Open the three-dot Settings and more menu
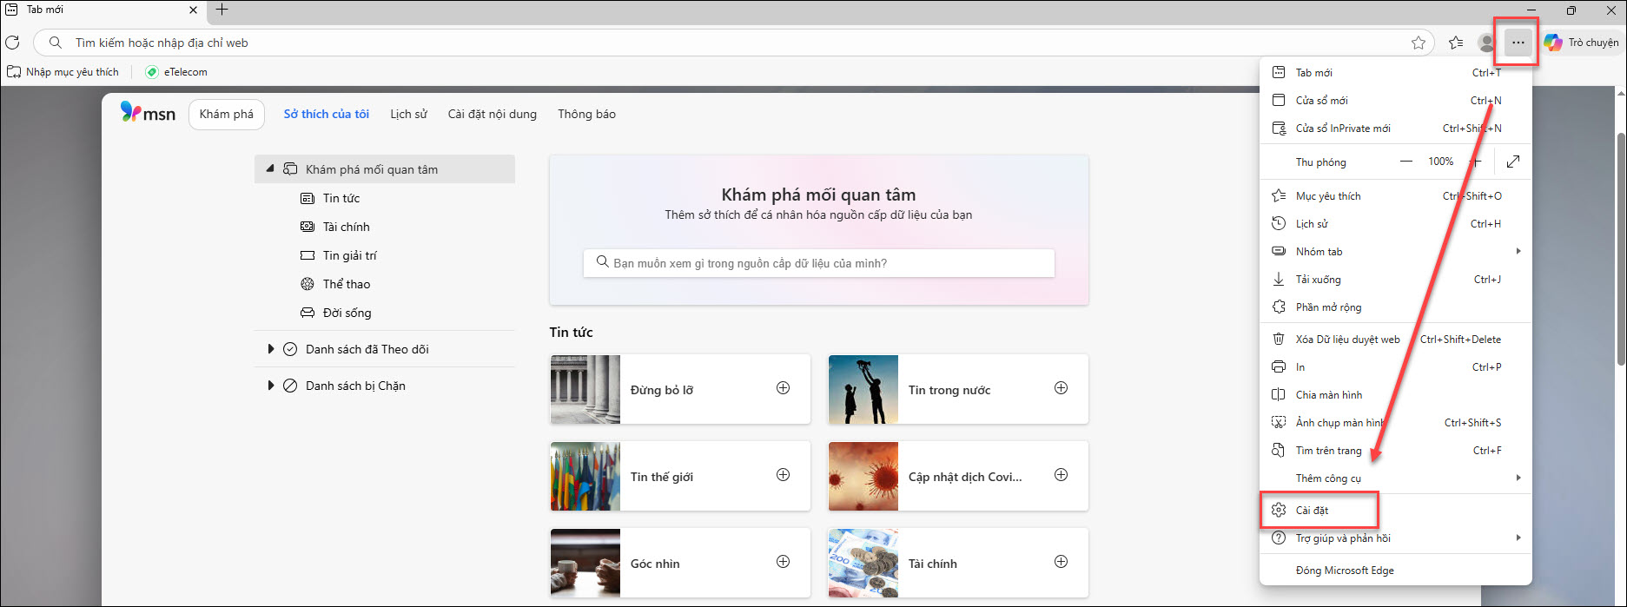The image size is (1627, 607). [1518, 43]
